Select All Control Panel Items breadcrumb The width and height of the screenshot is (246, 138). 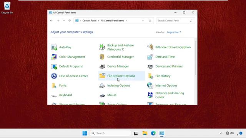click(x=112, y=21)
